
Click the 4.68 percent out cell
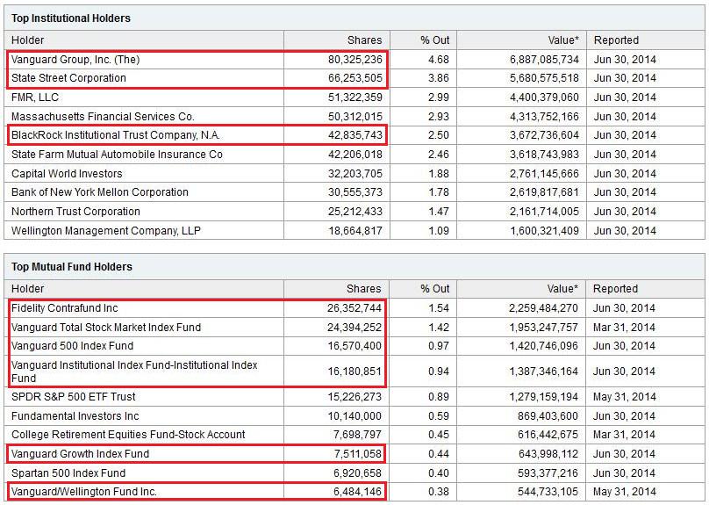(439, 59)
